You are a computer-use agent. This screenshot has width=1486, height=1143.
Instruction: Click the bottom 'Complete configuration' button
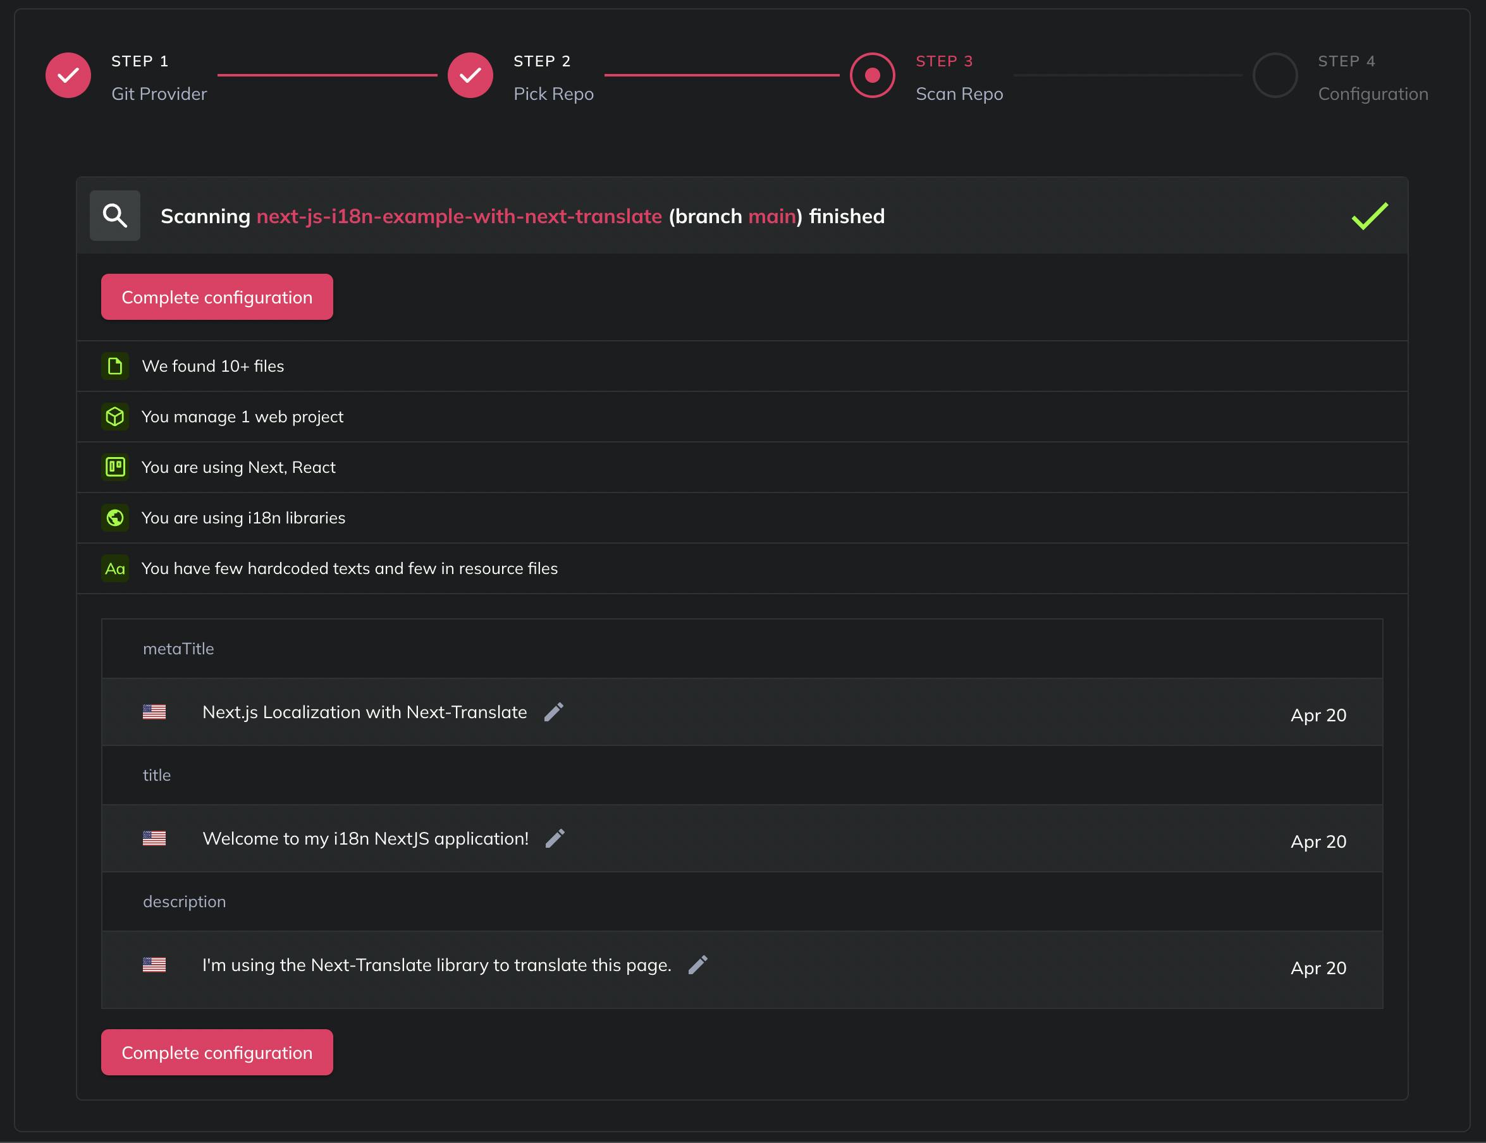tap(217, 1053)
